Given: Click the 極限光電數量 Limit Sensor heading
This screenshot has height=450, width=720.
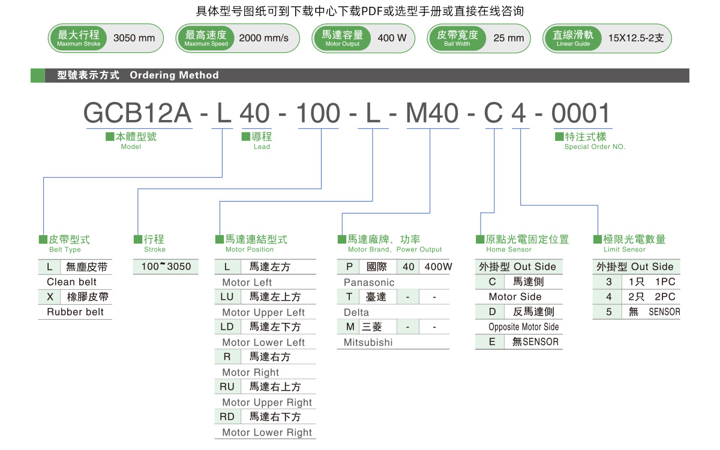Looking at the screenshot, I should click(630, 243).
